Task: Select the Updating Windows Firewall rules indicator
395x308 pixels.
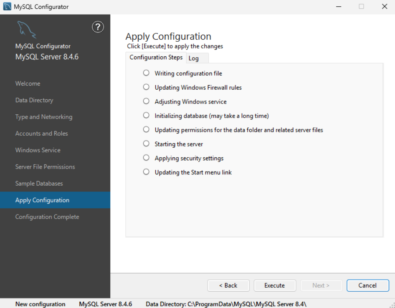Action: pyautogui.click(x=146, y=87)
